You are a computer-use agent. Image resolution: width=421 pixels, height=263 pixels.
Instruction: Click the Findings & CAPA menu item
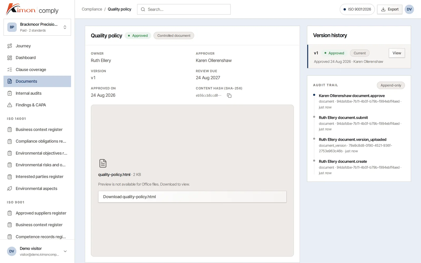click(x=37, y=105)
